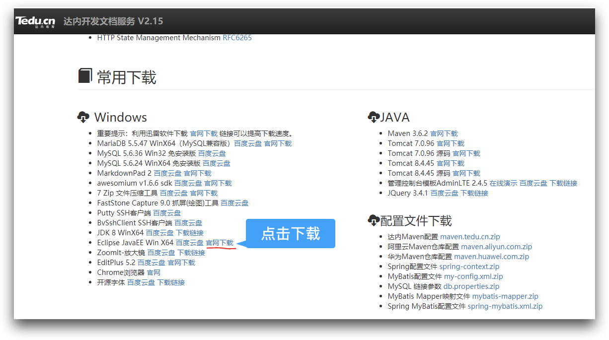Open MarkdownPad 2 百度云盘 link
This screenshot has width=609, height=340.
point(167,173)
